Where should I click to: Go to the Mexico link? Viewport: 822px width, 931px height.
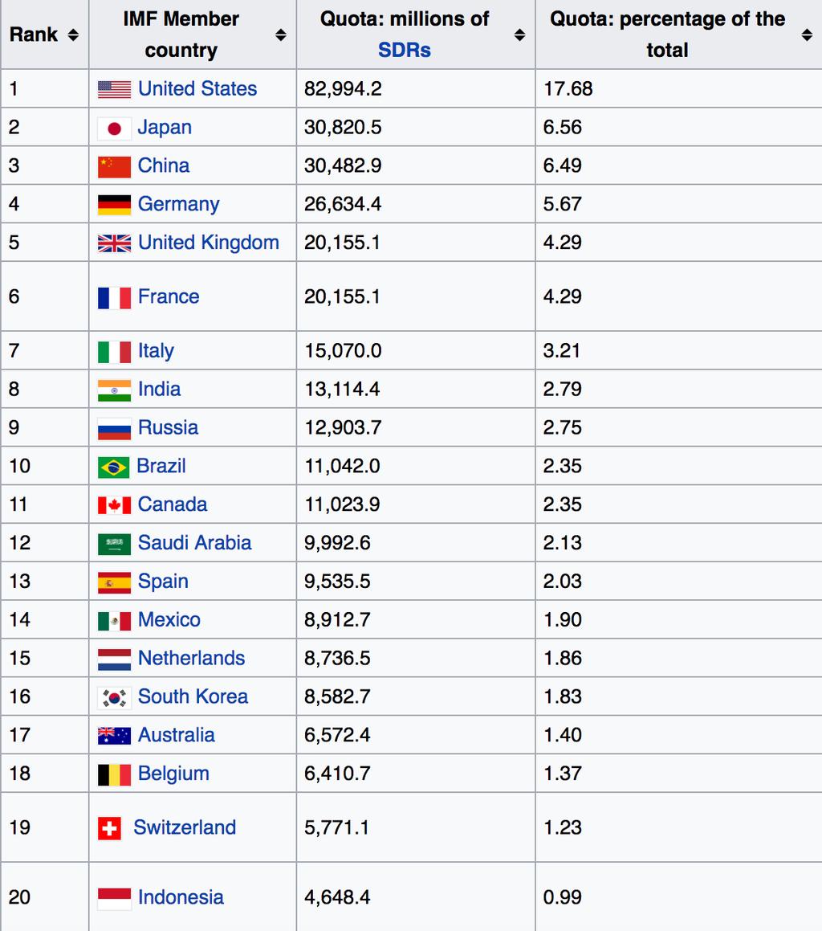pos(169,619)
